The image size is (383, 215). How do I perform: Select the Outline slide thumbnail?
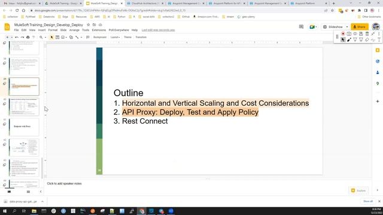click(24, 87)
